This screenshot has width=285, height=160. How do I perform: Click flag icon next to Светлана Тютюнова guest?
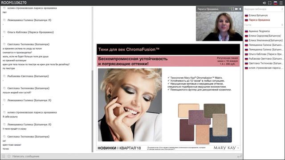click(x=246, y=64)
